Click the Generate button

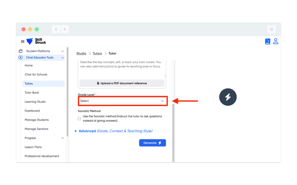click(x=152, y=143)
